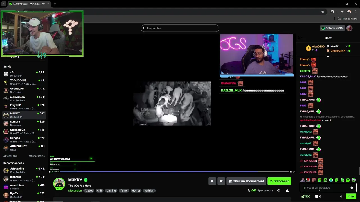Open the emoji picker in message box
360x202 pixels.
[x=352, y=188]
